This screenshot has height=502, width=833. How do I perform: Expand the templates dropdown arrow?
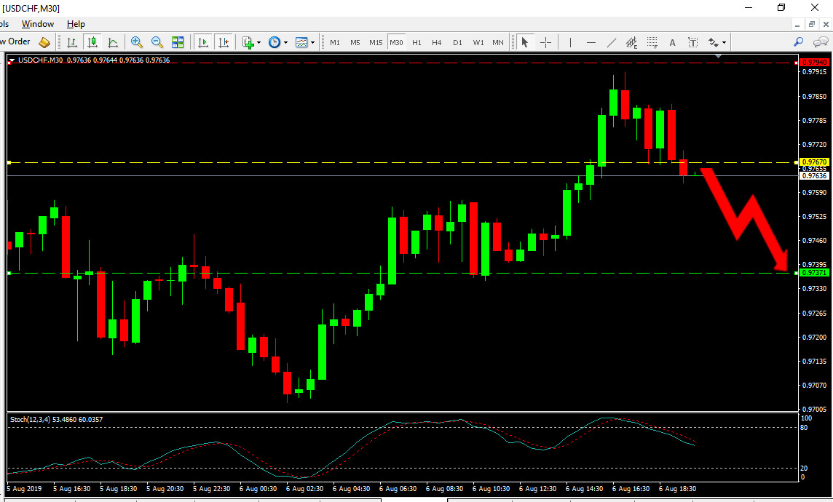click(x=312, y=42)
